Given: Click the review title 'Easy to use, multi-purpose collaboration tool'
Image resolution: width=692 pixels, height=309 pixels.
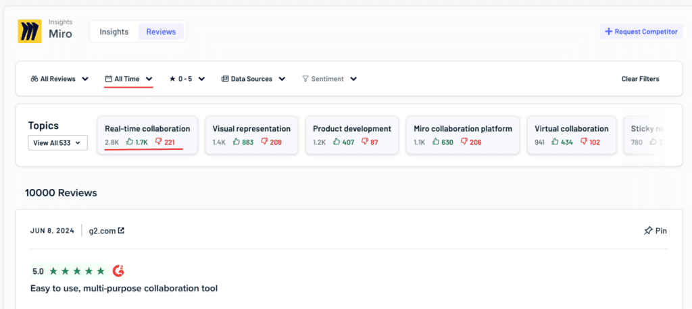Looking at the screenshot, I should click(124, 289).
